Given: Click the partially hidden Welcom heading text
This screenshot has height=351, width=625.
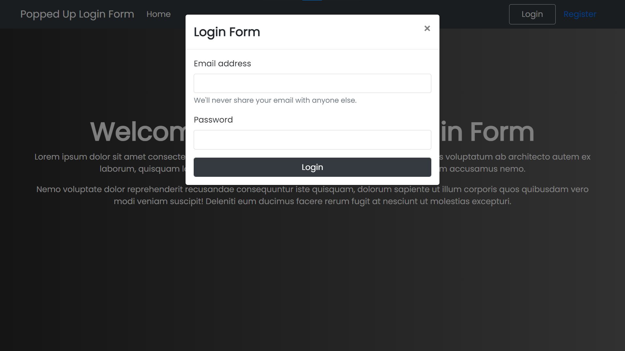Looking at the screenshot, I should click(138, 132).
